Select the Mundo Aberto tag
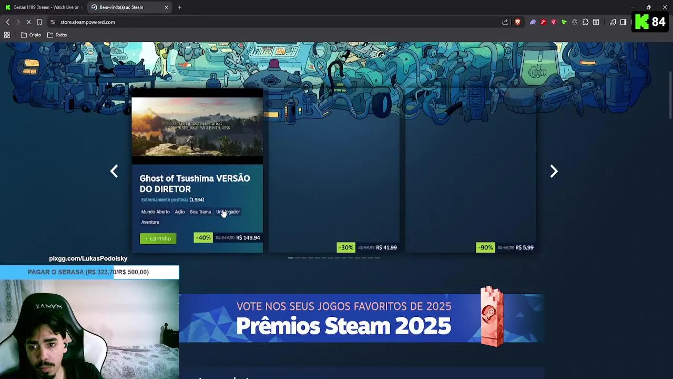The height and width of the screenshot is (379, 673). (x=155, y=212)
